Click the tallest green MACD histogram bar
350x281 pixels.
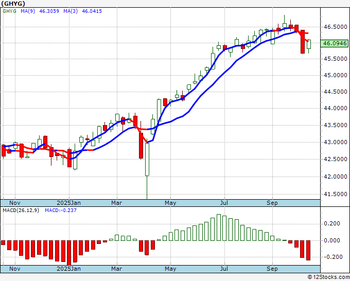tap(219, 227)
